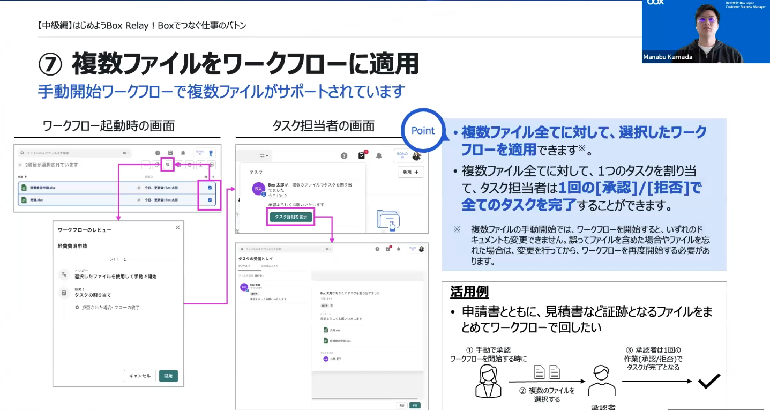Viewport: 770px width, 410px height.
Task: Uncheck the 見積.xlsx row checkbox in launch screen
Action: click(210, 200)
